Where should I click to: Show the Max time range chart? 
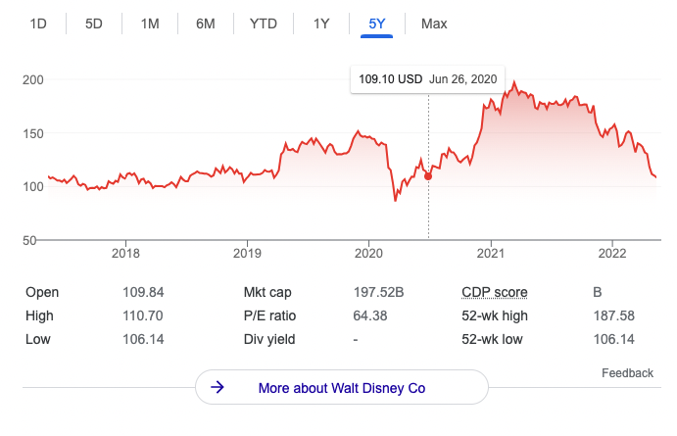(x=434, y=24)
